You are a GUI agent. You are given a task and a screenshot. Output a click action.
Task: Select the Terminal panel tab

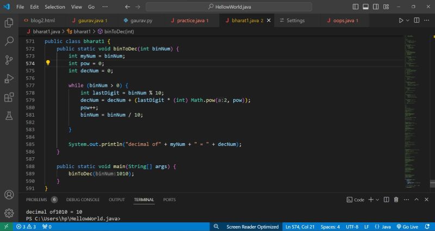point(144,200)
